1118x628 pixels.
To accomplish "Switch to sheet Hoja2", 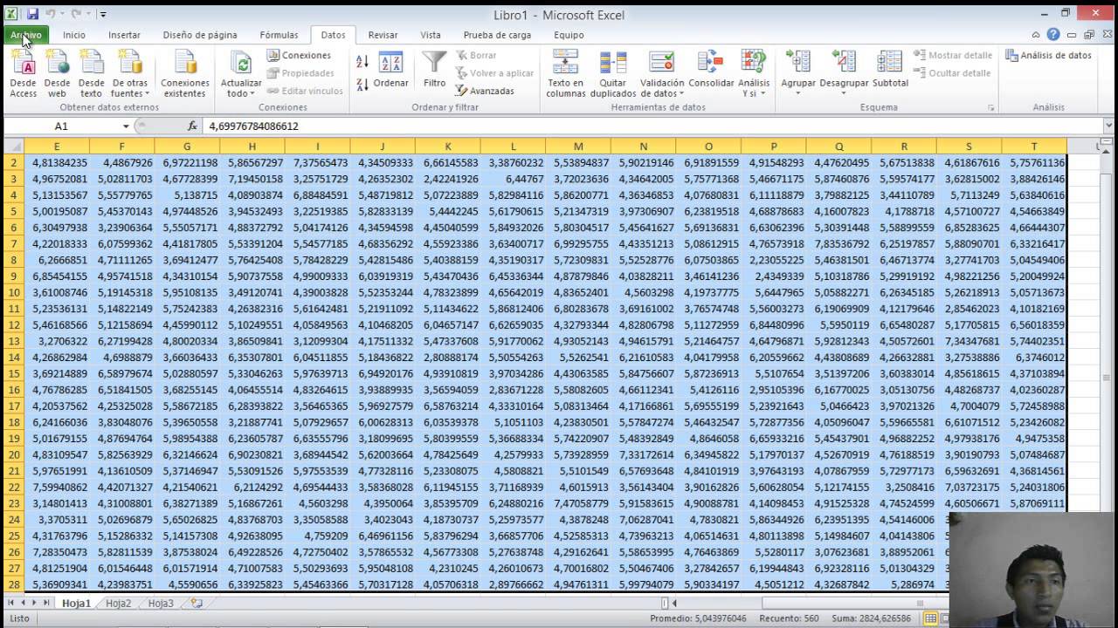I will (118, 603).
